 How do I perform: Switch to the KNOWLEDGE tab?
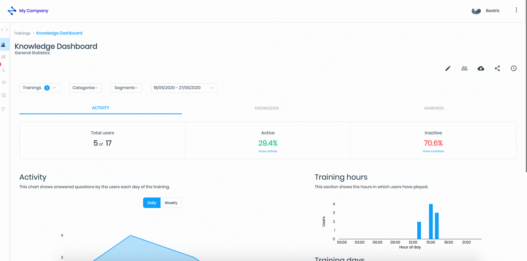click(267, 108)
